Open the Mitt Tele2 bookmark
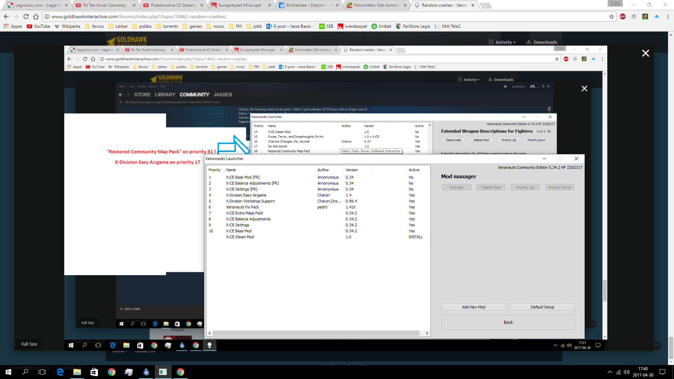Viewport: 674px width, 379px height. coord(448,26)
